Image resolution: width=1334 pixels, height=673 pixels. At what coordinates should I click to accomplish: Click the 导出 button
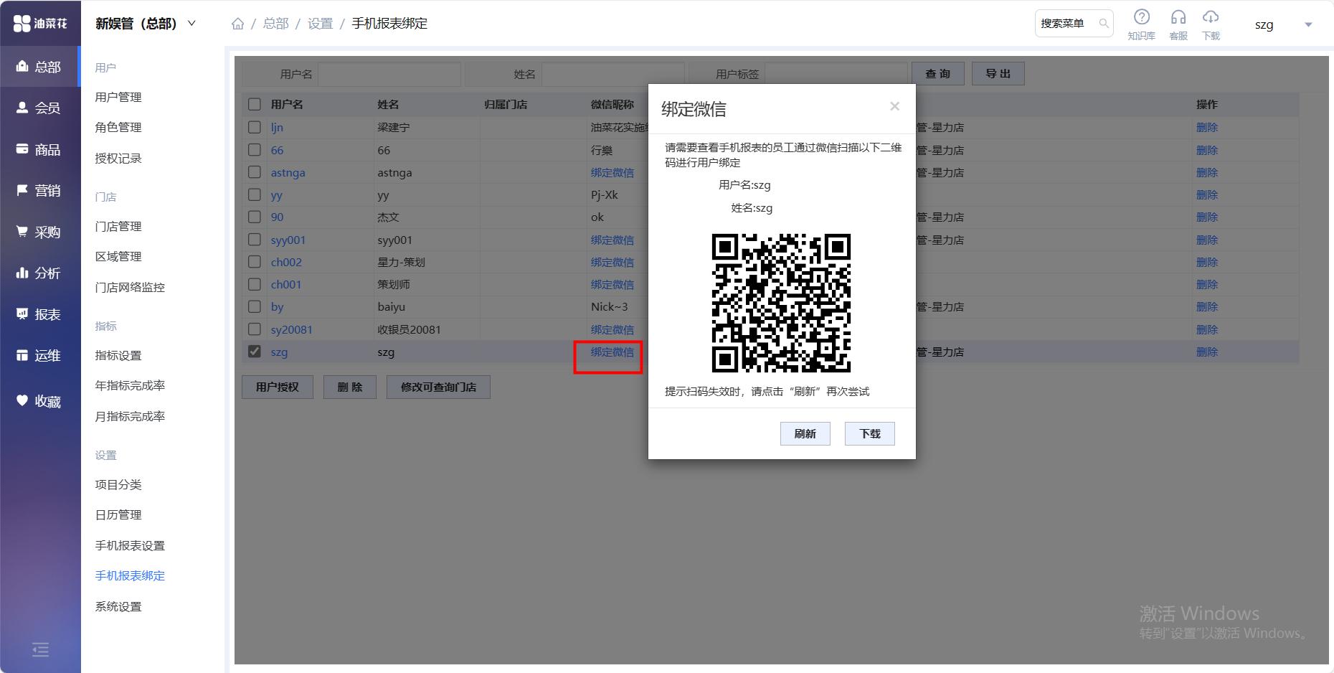(x=998, y=73)
